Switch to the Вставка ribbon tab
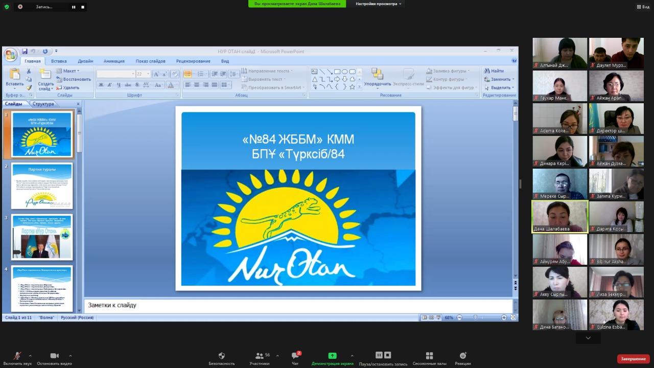The height and width of the screenshot is (368, 654). [x=59, y=61]
